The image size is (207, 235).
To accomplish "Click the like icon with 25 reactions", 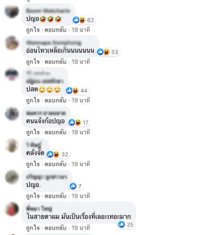I will click(x=122, y=224).
